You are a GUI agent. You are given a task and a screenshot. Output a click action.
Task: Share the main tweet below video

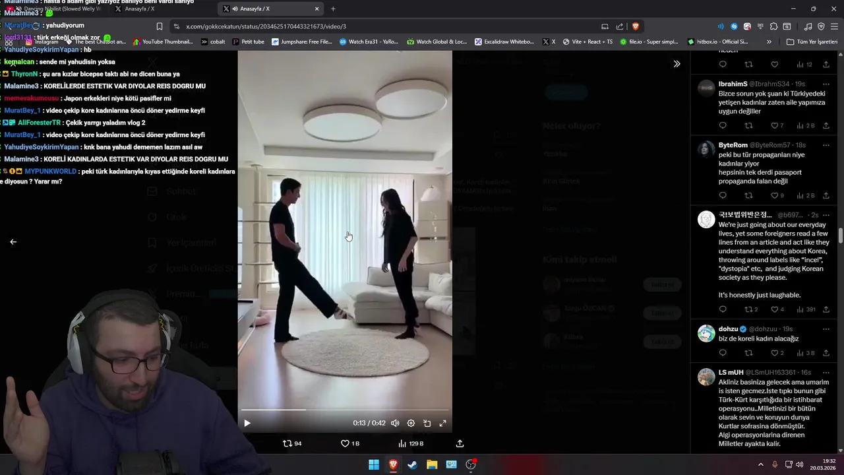pyautogui.click(x=460, y=443)
